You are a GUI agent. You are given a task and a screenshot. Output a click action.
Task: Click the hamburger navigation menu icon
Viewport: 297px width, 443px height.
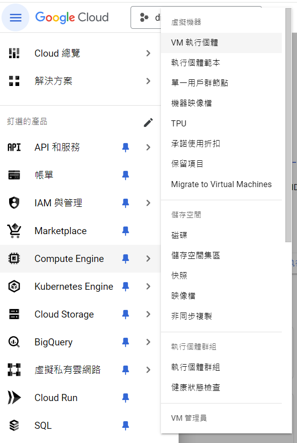click(x=16, y=18)
